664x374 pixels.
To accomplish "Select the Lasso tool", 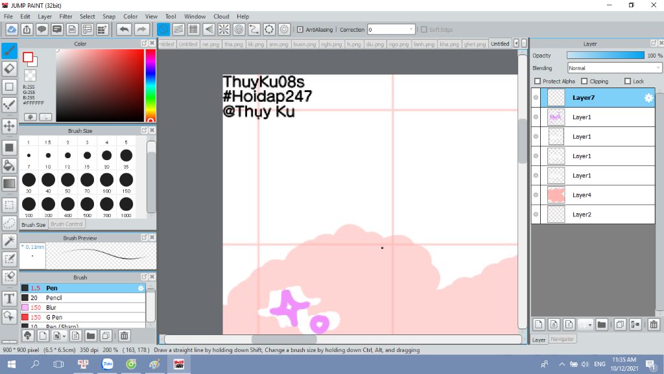I will [x=9, y=224].
